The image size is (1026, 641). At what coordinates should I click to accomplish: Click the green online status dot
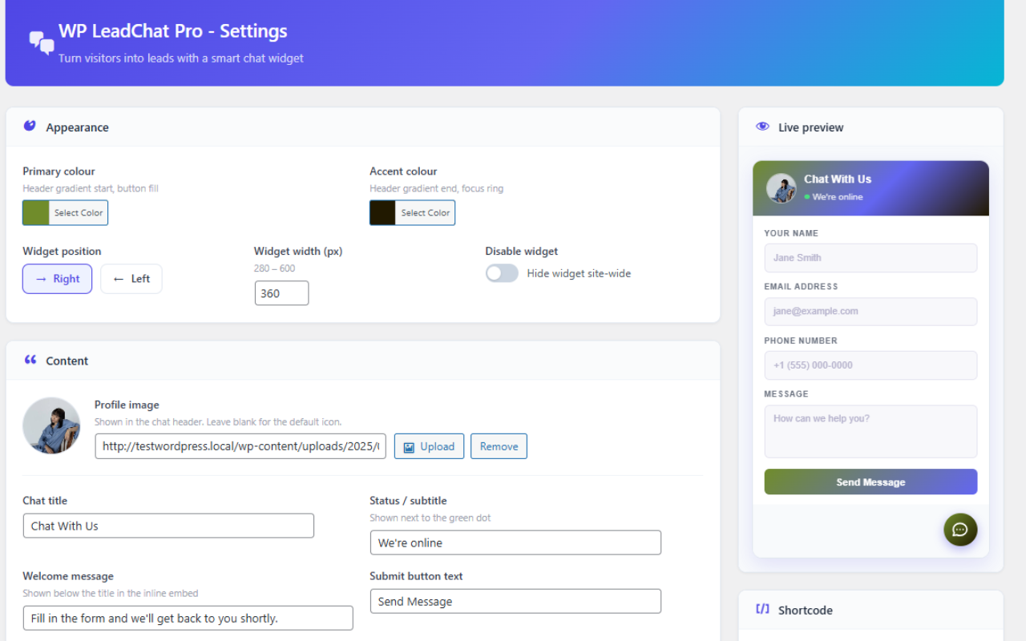coord(807,197)
